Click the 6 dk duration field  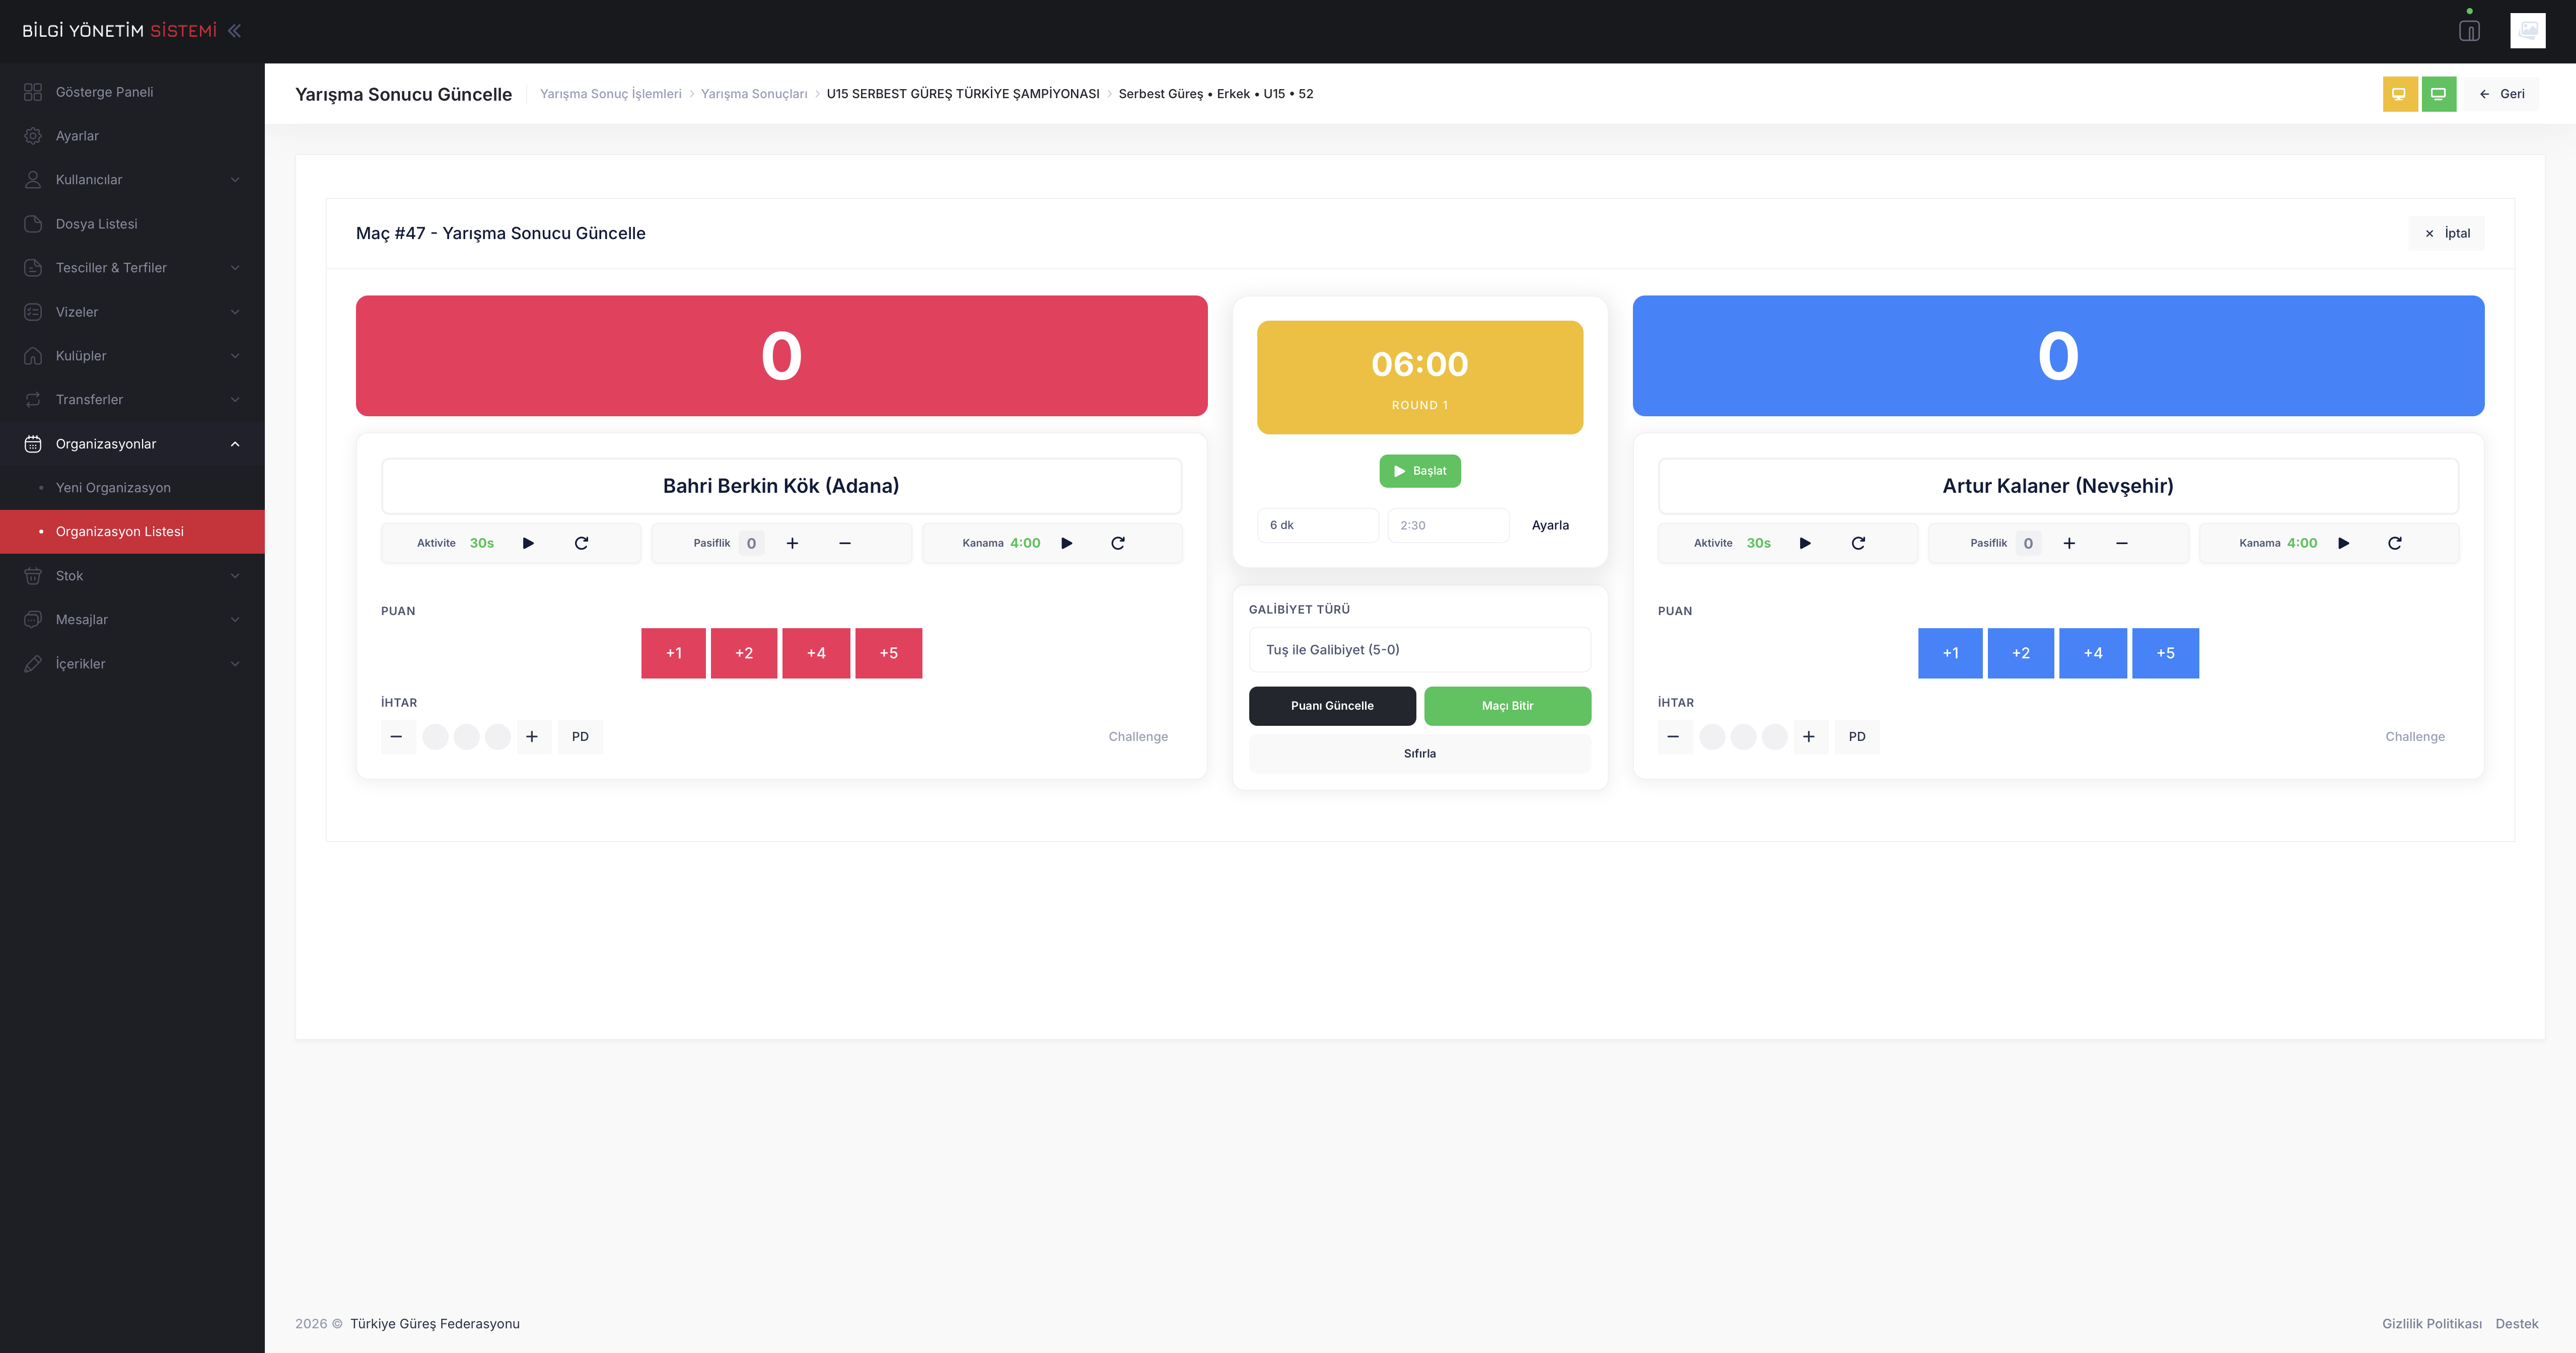coord(1318,525)
